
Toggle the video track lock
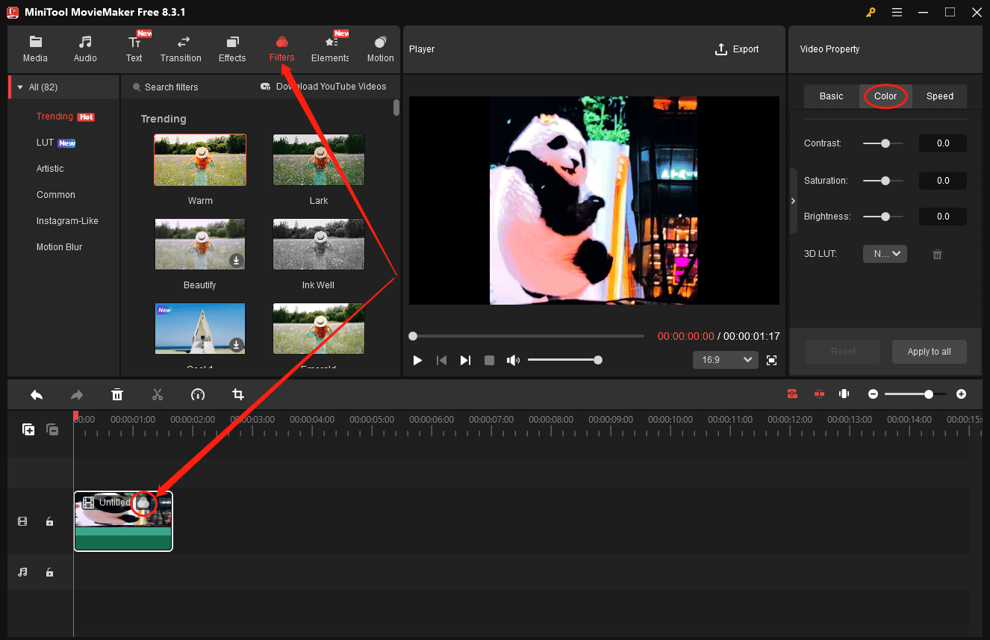(x=49, y=521)
